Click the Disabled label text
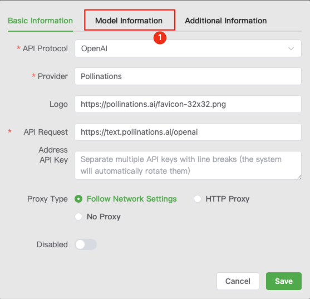 point(52,244)
